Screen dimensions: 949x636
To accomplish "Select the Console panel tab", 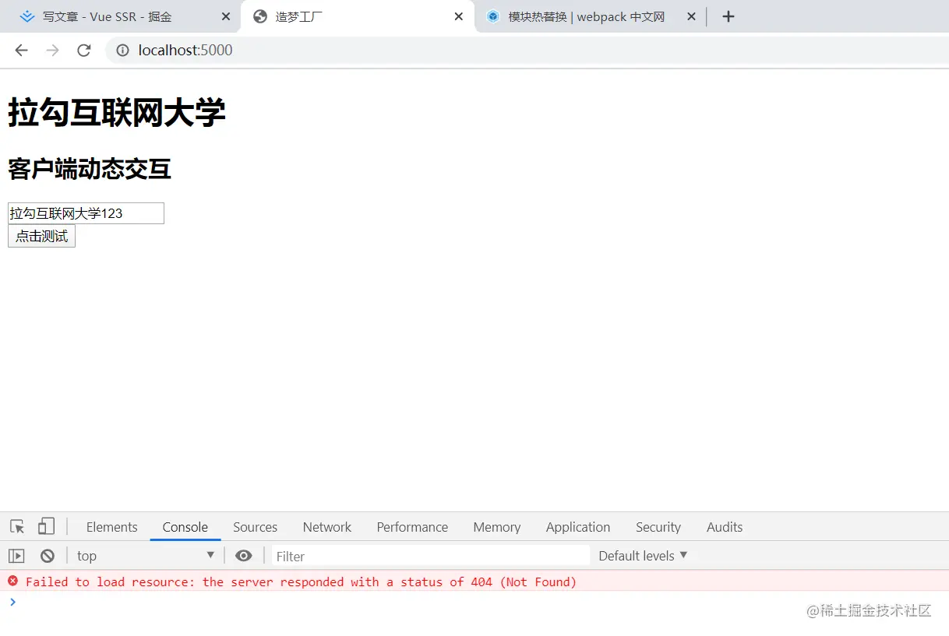I will click(x=185, y=527).
